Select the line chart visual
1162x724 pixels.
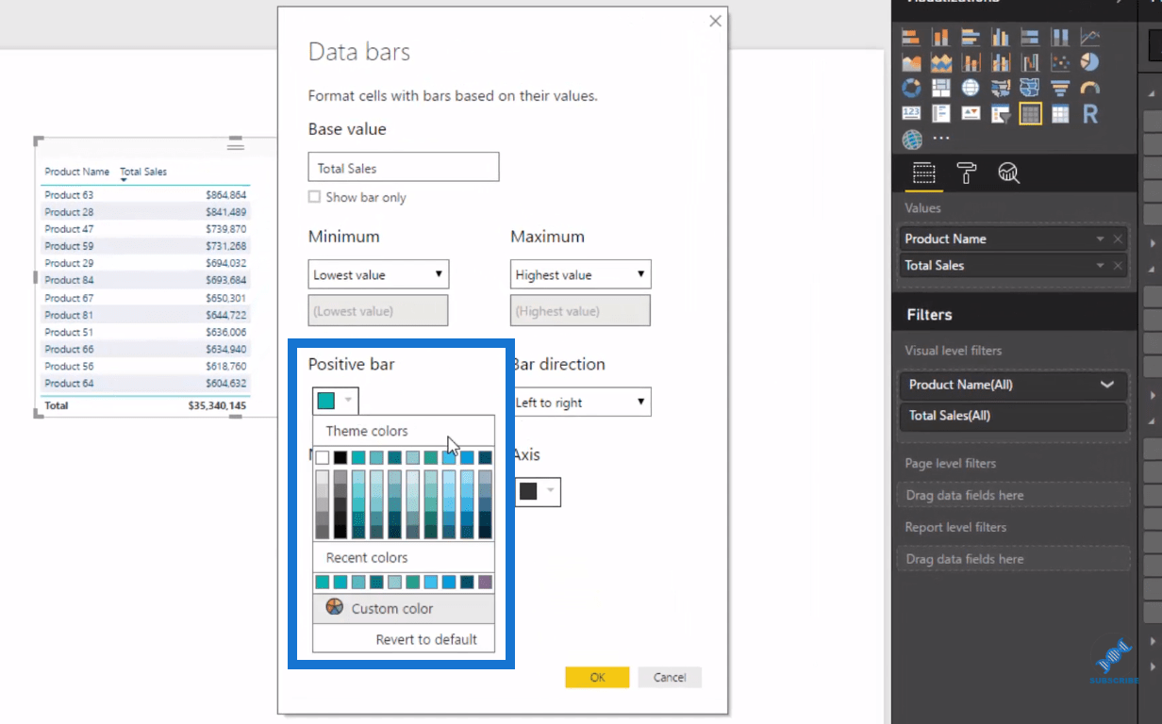click(x=1090, y=38)
